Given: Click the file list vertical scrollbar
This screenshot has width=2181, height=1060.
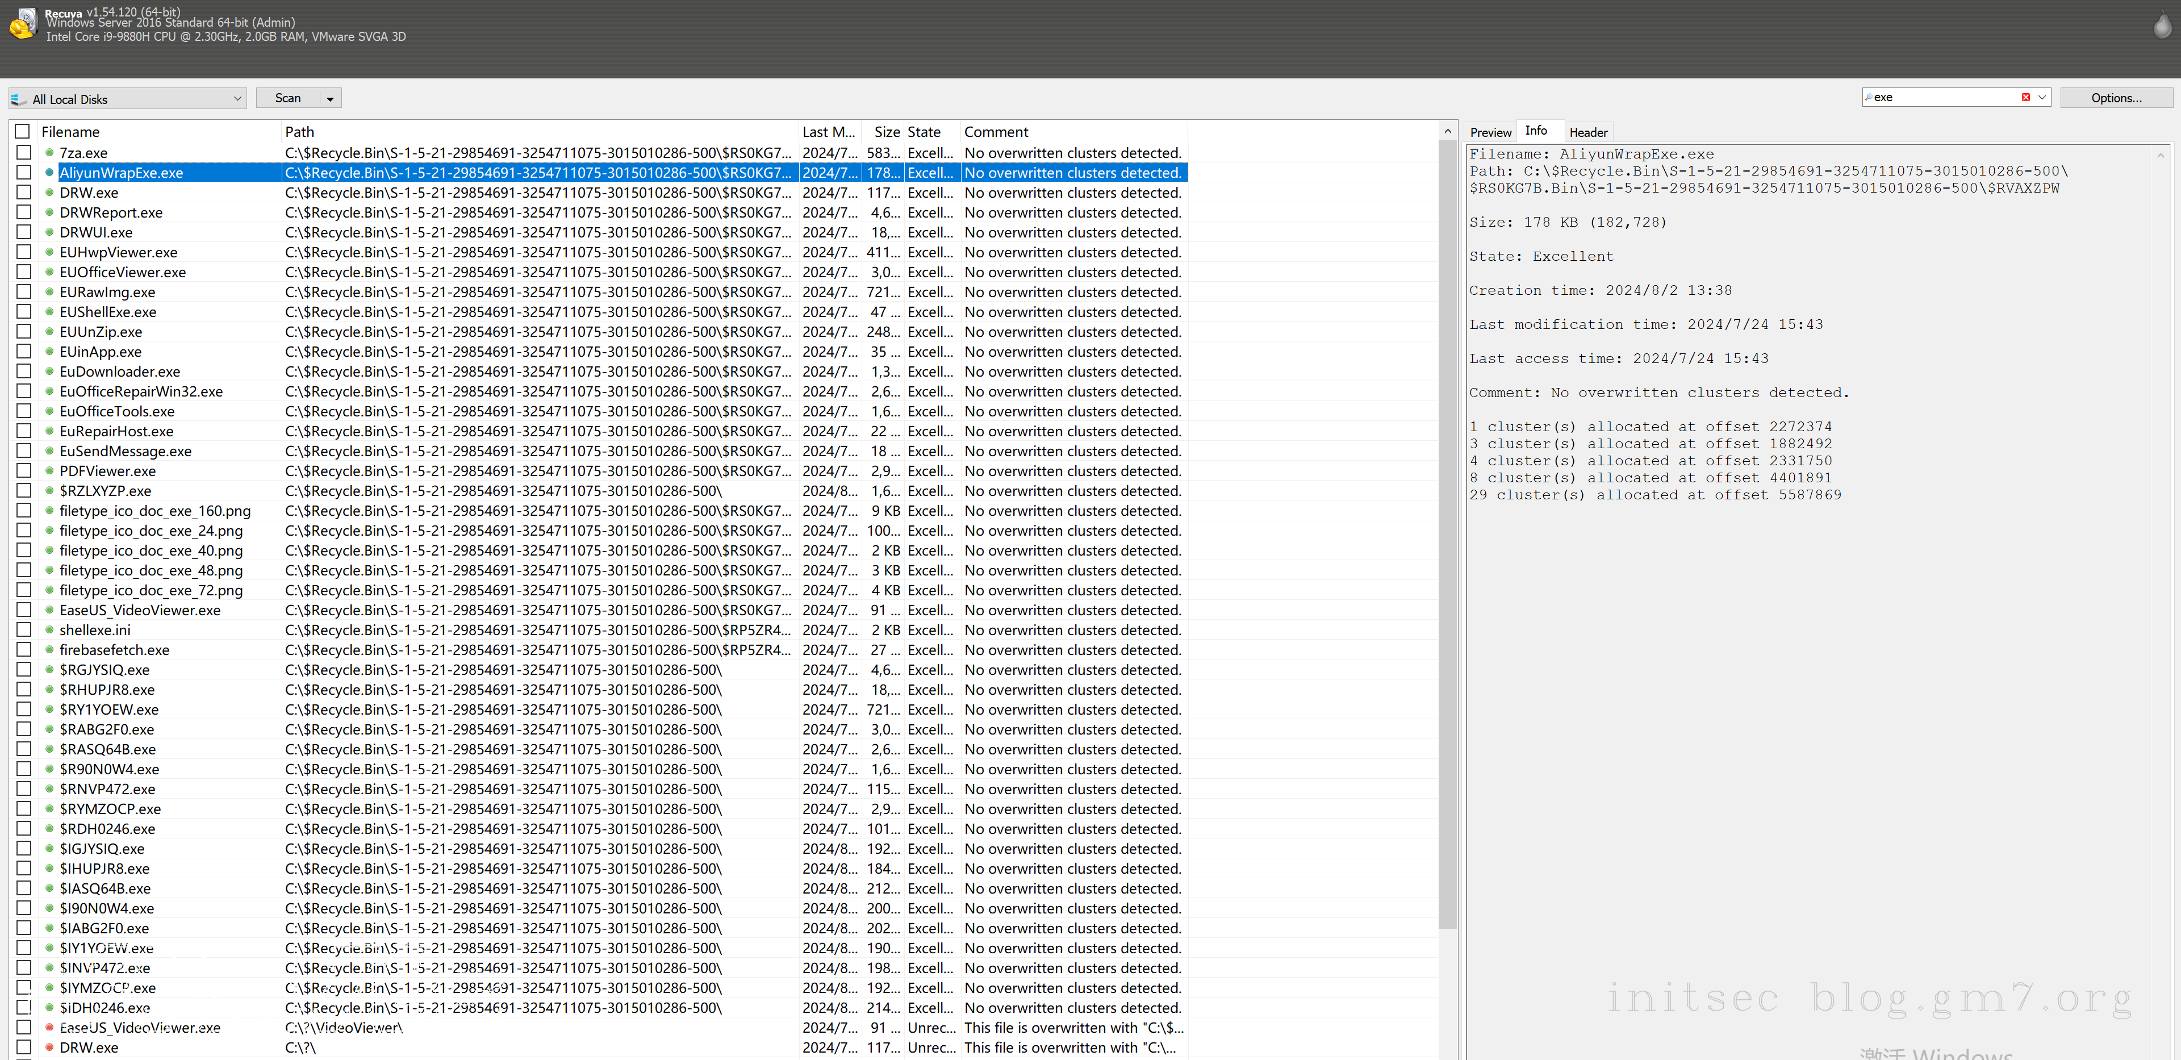Looking at the screenshot, I should coord(1447,533).
